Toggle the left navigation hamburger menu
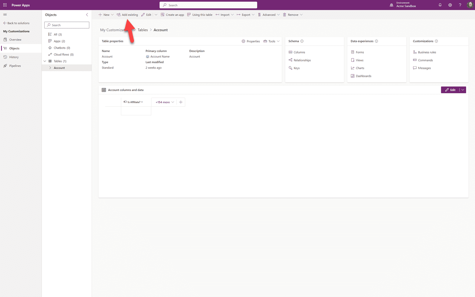 coord(5,14)
